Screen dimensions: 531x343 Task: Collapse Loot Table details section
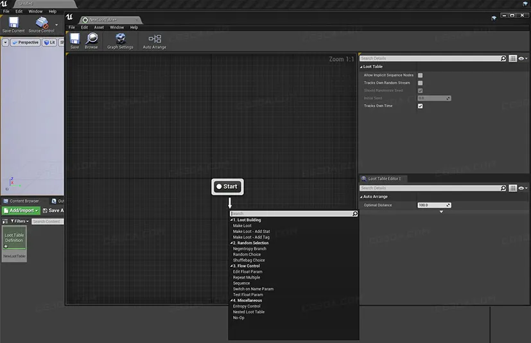pos(361,67)
